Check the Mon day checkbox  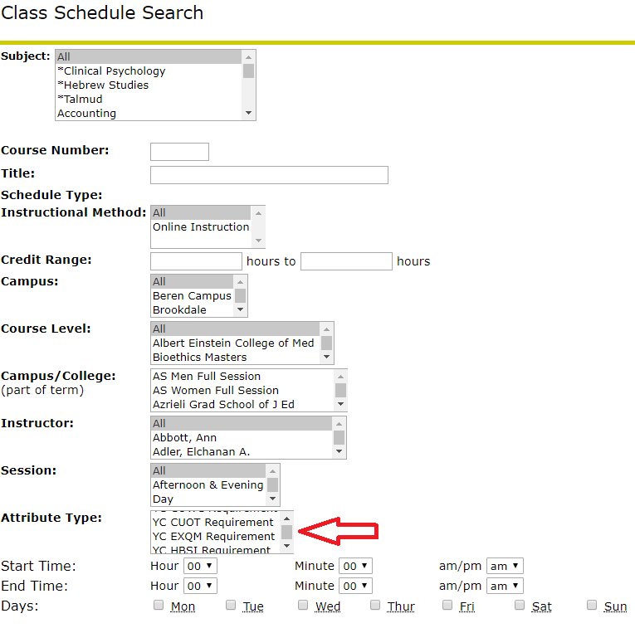point(159,606)
